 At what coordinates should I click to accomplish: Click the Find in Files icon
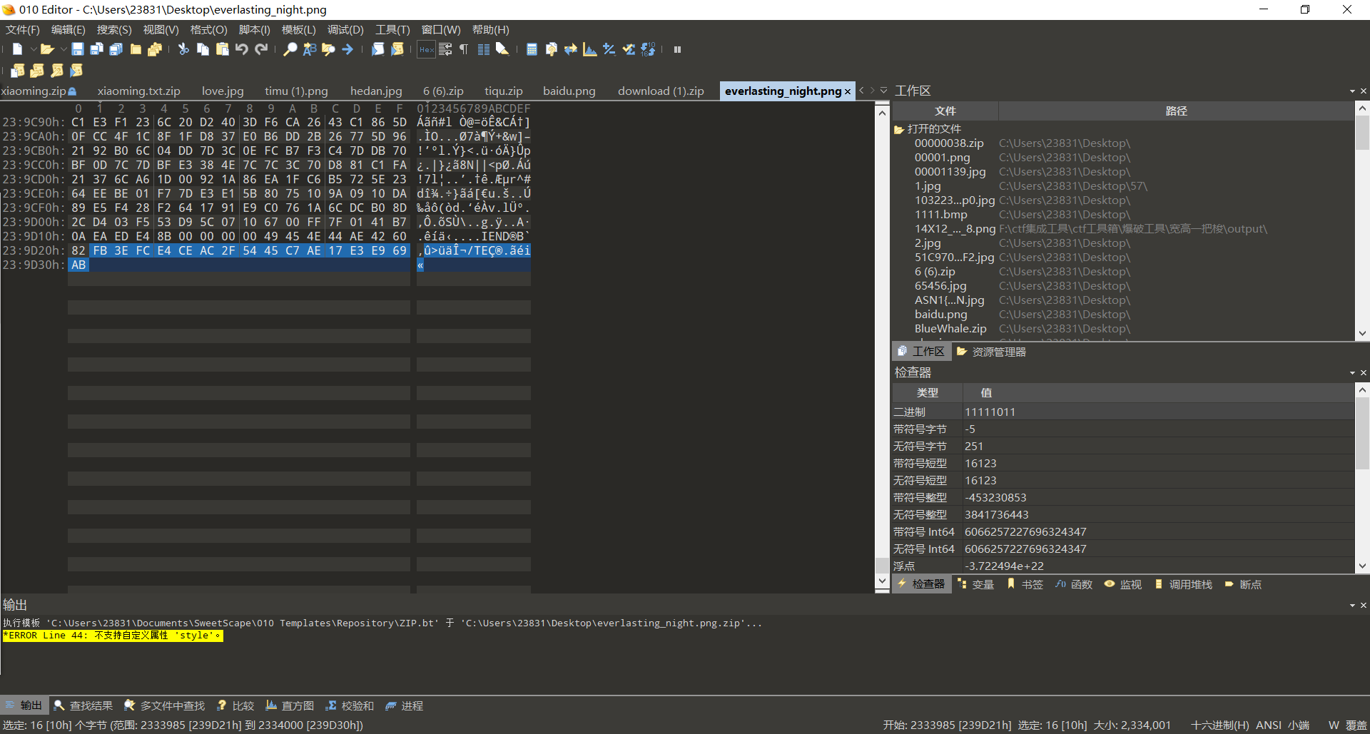click(x=328, y=49)
